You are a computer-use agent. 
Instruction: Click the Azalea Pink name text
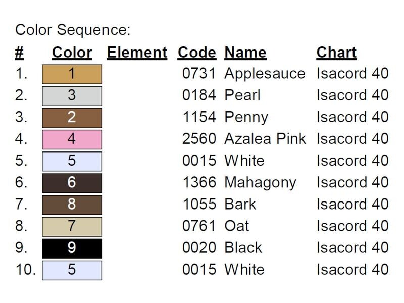tap(265, 139)
